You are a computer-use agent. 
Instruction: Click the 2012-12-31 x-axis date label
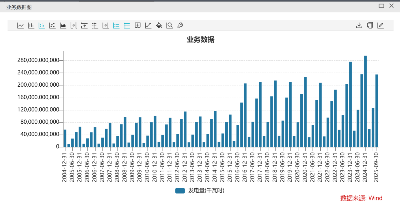click(185, 168)
